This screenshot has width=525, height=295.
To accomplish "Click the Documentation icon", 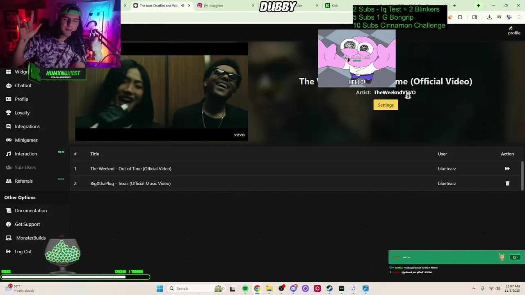I will point(8,211).
